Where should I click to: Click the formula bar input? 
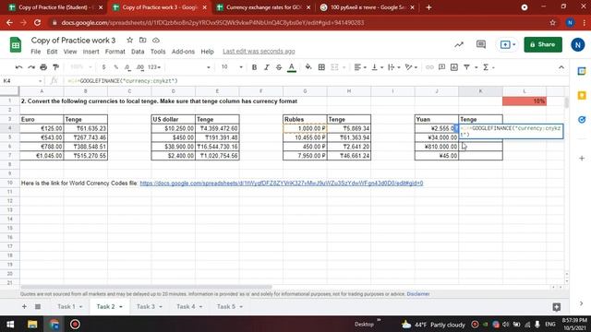tap(315, 81)
